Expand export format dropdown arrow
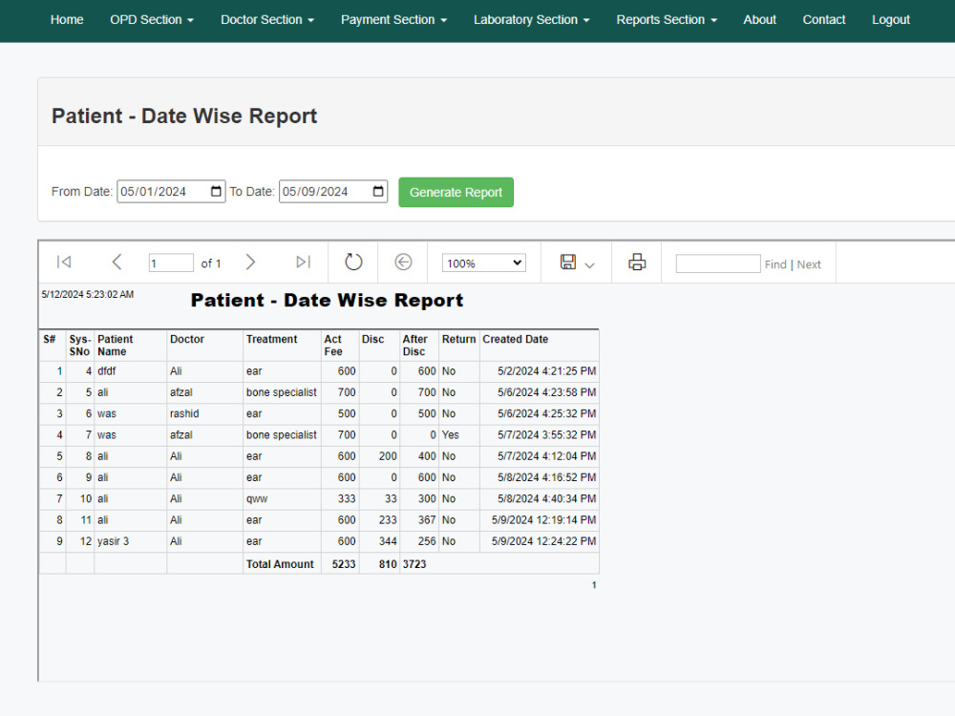The image size is (955, 716). tap(589, 265)
